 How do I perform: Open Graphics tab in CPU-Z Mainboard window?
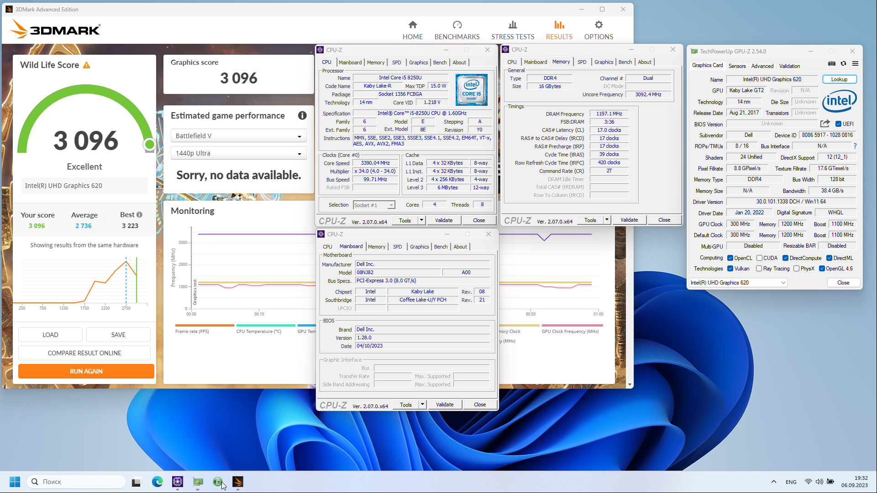(x=419, y=247)
